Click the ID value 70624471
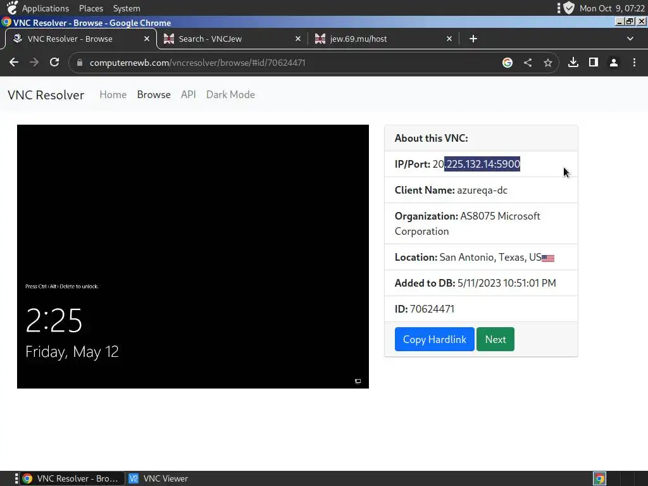Image resolution: width=648 pixels, height=486 pixels. point(432,309)
